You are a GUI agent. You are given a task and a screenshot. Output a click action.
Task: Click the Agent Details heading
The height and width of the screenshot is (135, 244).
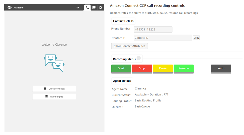122,81
